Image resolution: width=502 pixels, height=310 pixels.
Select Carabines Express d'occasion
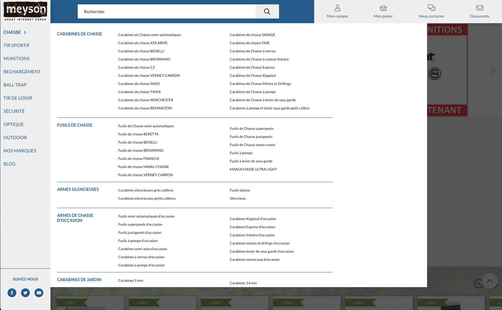tap(252, 227)
